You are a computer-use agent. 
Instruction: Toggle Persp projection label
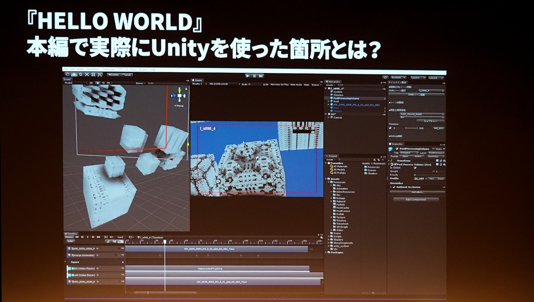[x=179, y=106]
